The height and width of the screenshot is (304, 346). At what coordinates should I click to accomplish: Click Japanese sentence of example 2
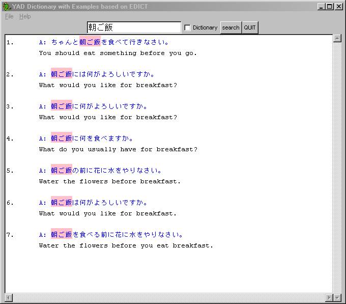102,74
